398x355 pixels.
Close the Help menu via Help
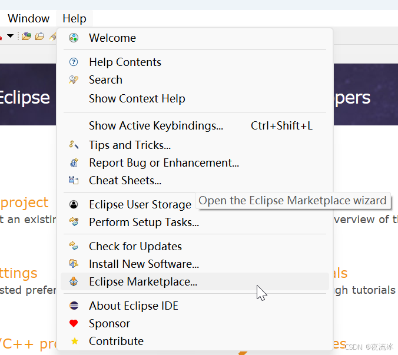74,18
